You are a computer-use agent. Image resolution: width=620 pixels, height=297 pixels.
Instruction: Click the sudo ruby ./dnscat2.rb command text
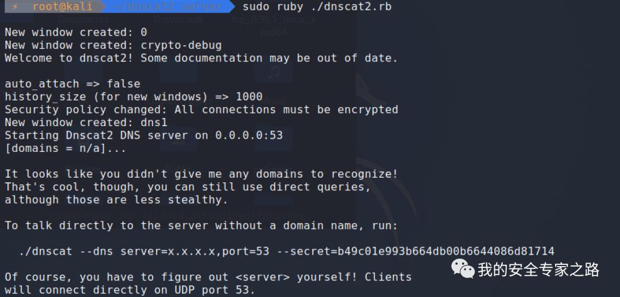[317, 7]
